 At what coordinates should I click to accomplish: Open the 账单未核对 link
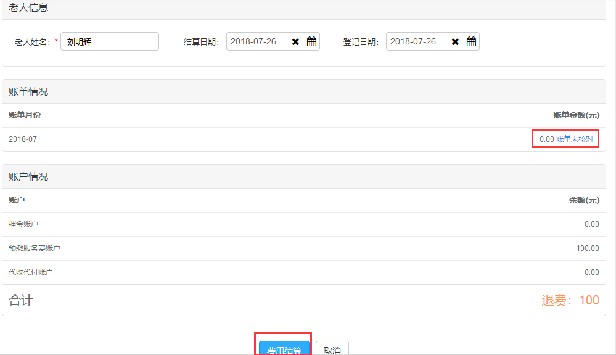point(575,139)
